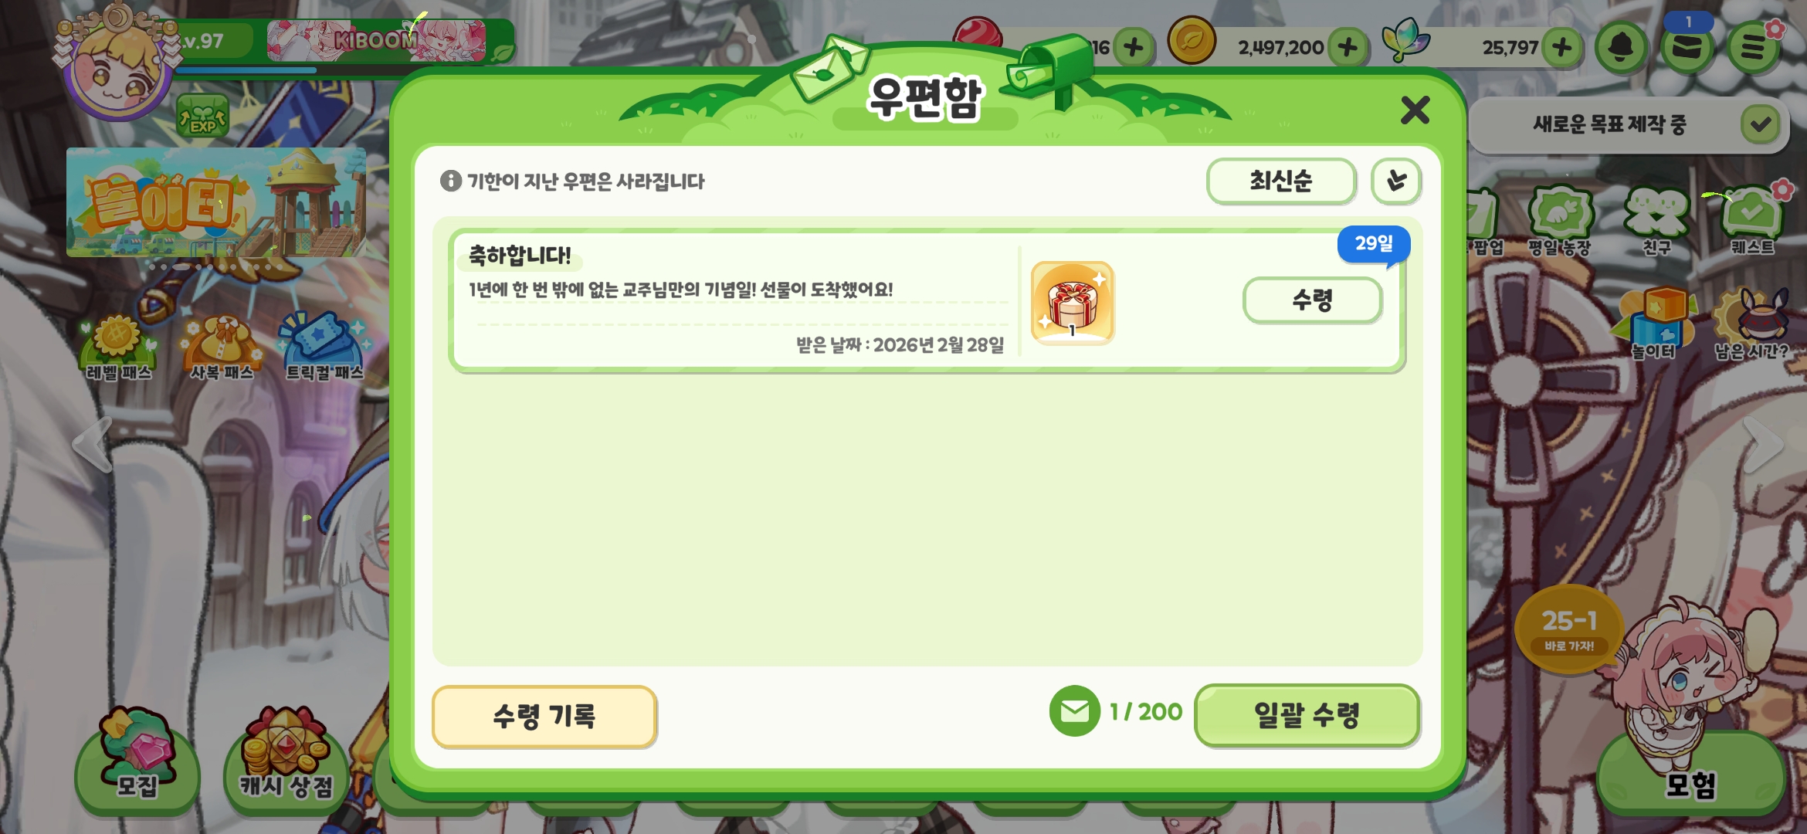Viewport: 1807px width, 834px height.
Task: Add more gold coins with plus button
Action: click(1348, 47)
